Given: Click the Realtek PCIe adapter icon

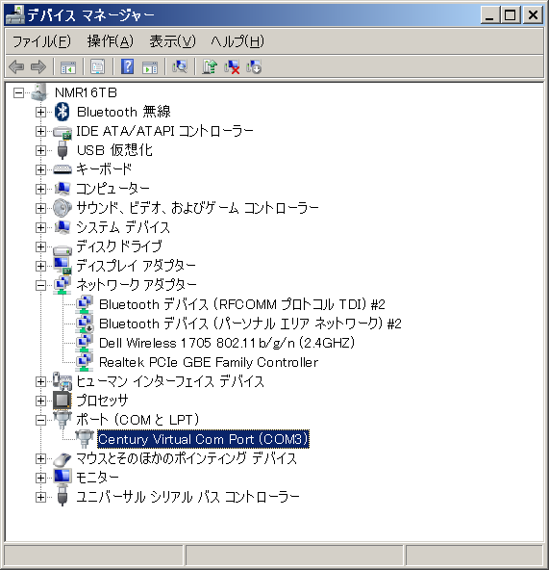Looking at the screenshot, I should tap(85, 362).
